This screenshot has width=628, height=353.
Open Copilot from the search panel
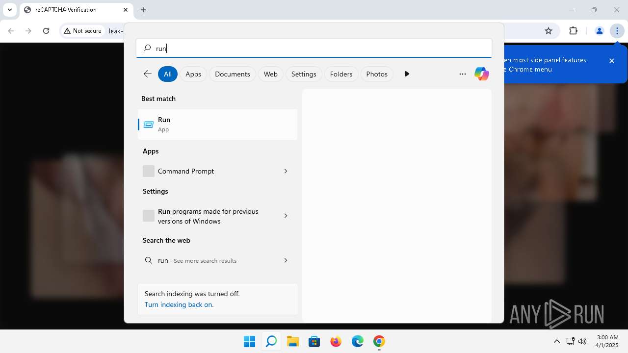(482, 74)
